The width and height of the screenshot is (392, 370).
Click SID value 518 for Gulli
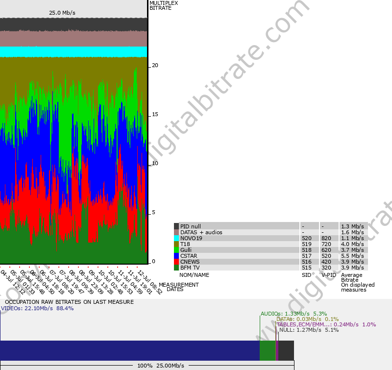(x=307, y=250)
